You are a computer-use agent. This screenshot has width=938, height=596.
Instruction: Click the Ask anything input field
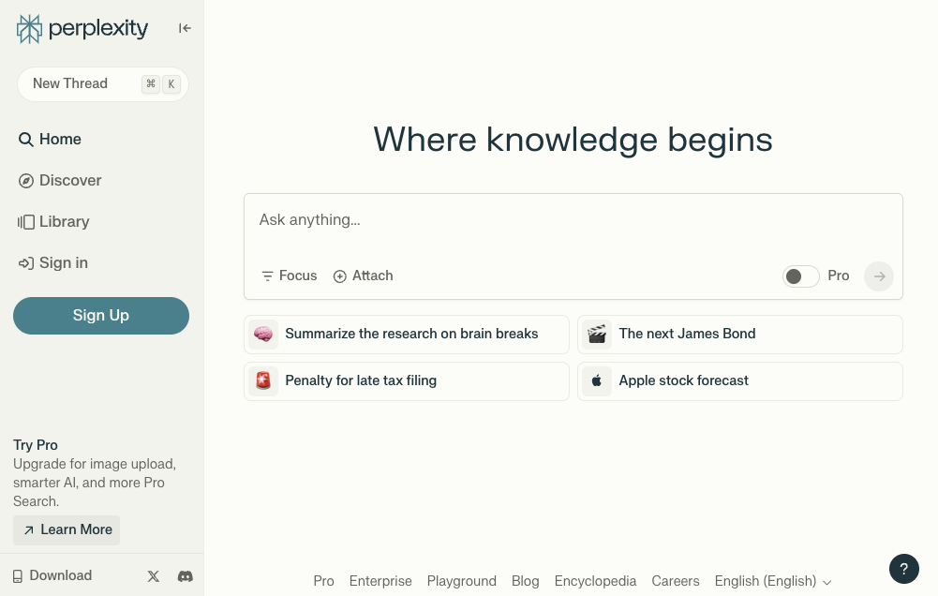[x=573, y=220]
